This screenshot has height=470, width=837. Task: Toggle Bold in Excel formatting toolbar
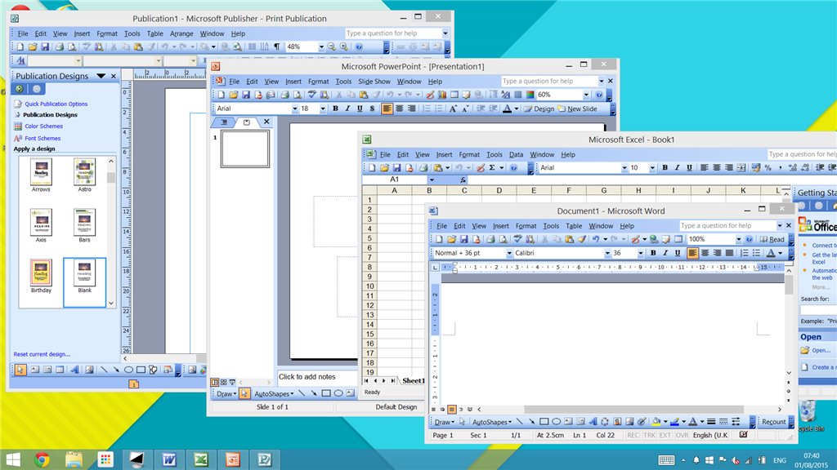tap(665, 168)
